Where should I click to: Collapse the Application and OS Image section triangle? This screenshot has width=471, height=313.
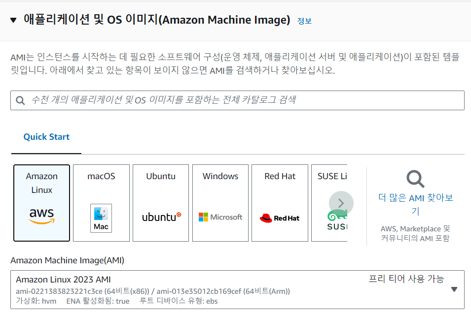coord(13,20)
